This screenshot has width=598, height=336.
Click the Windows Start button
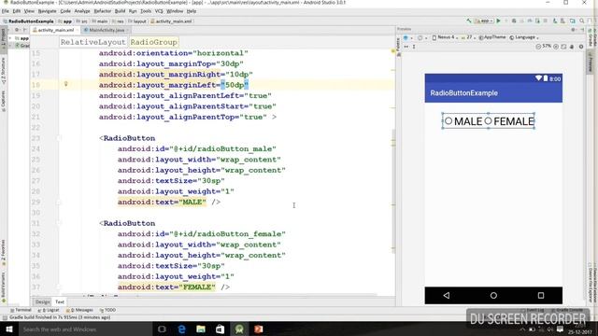[x=9, y=329]
